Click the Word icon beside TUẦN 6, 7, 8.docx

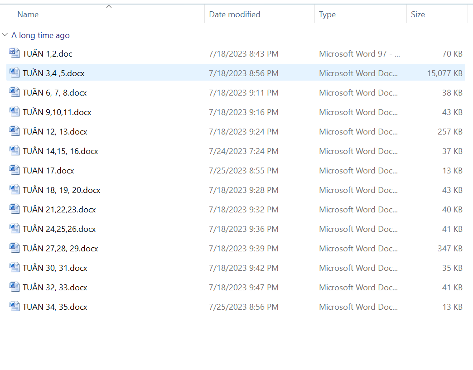(14, 92)
